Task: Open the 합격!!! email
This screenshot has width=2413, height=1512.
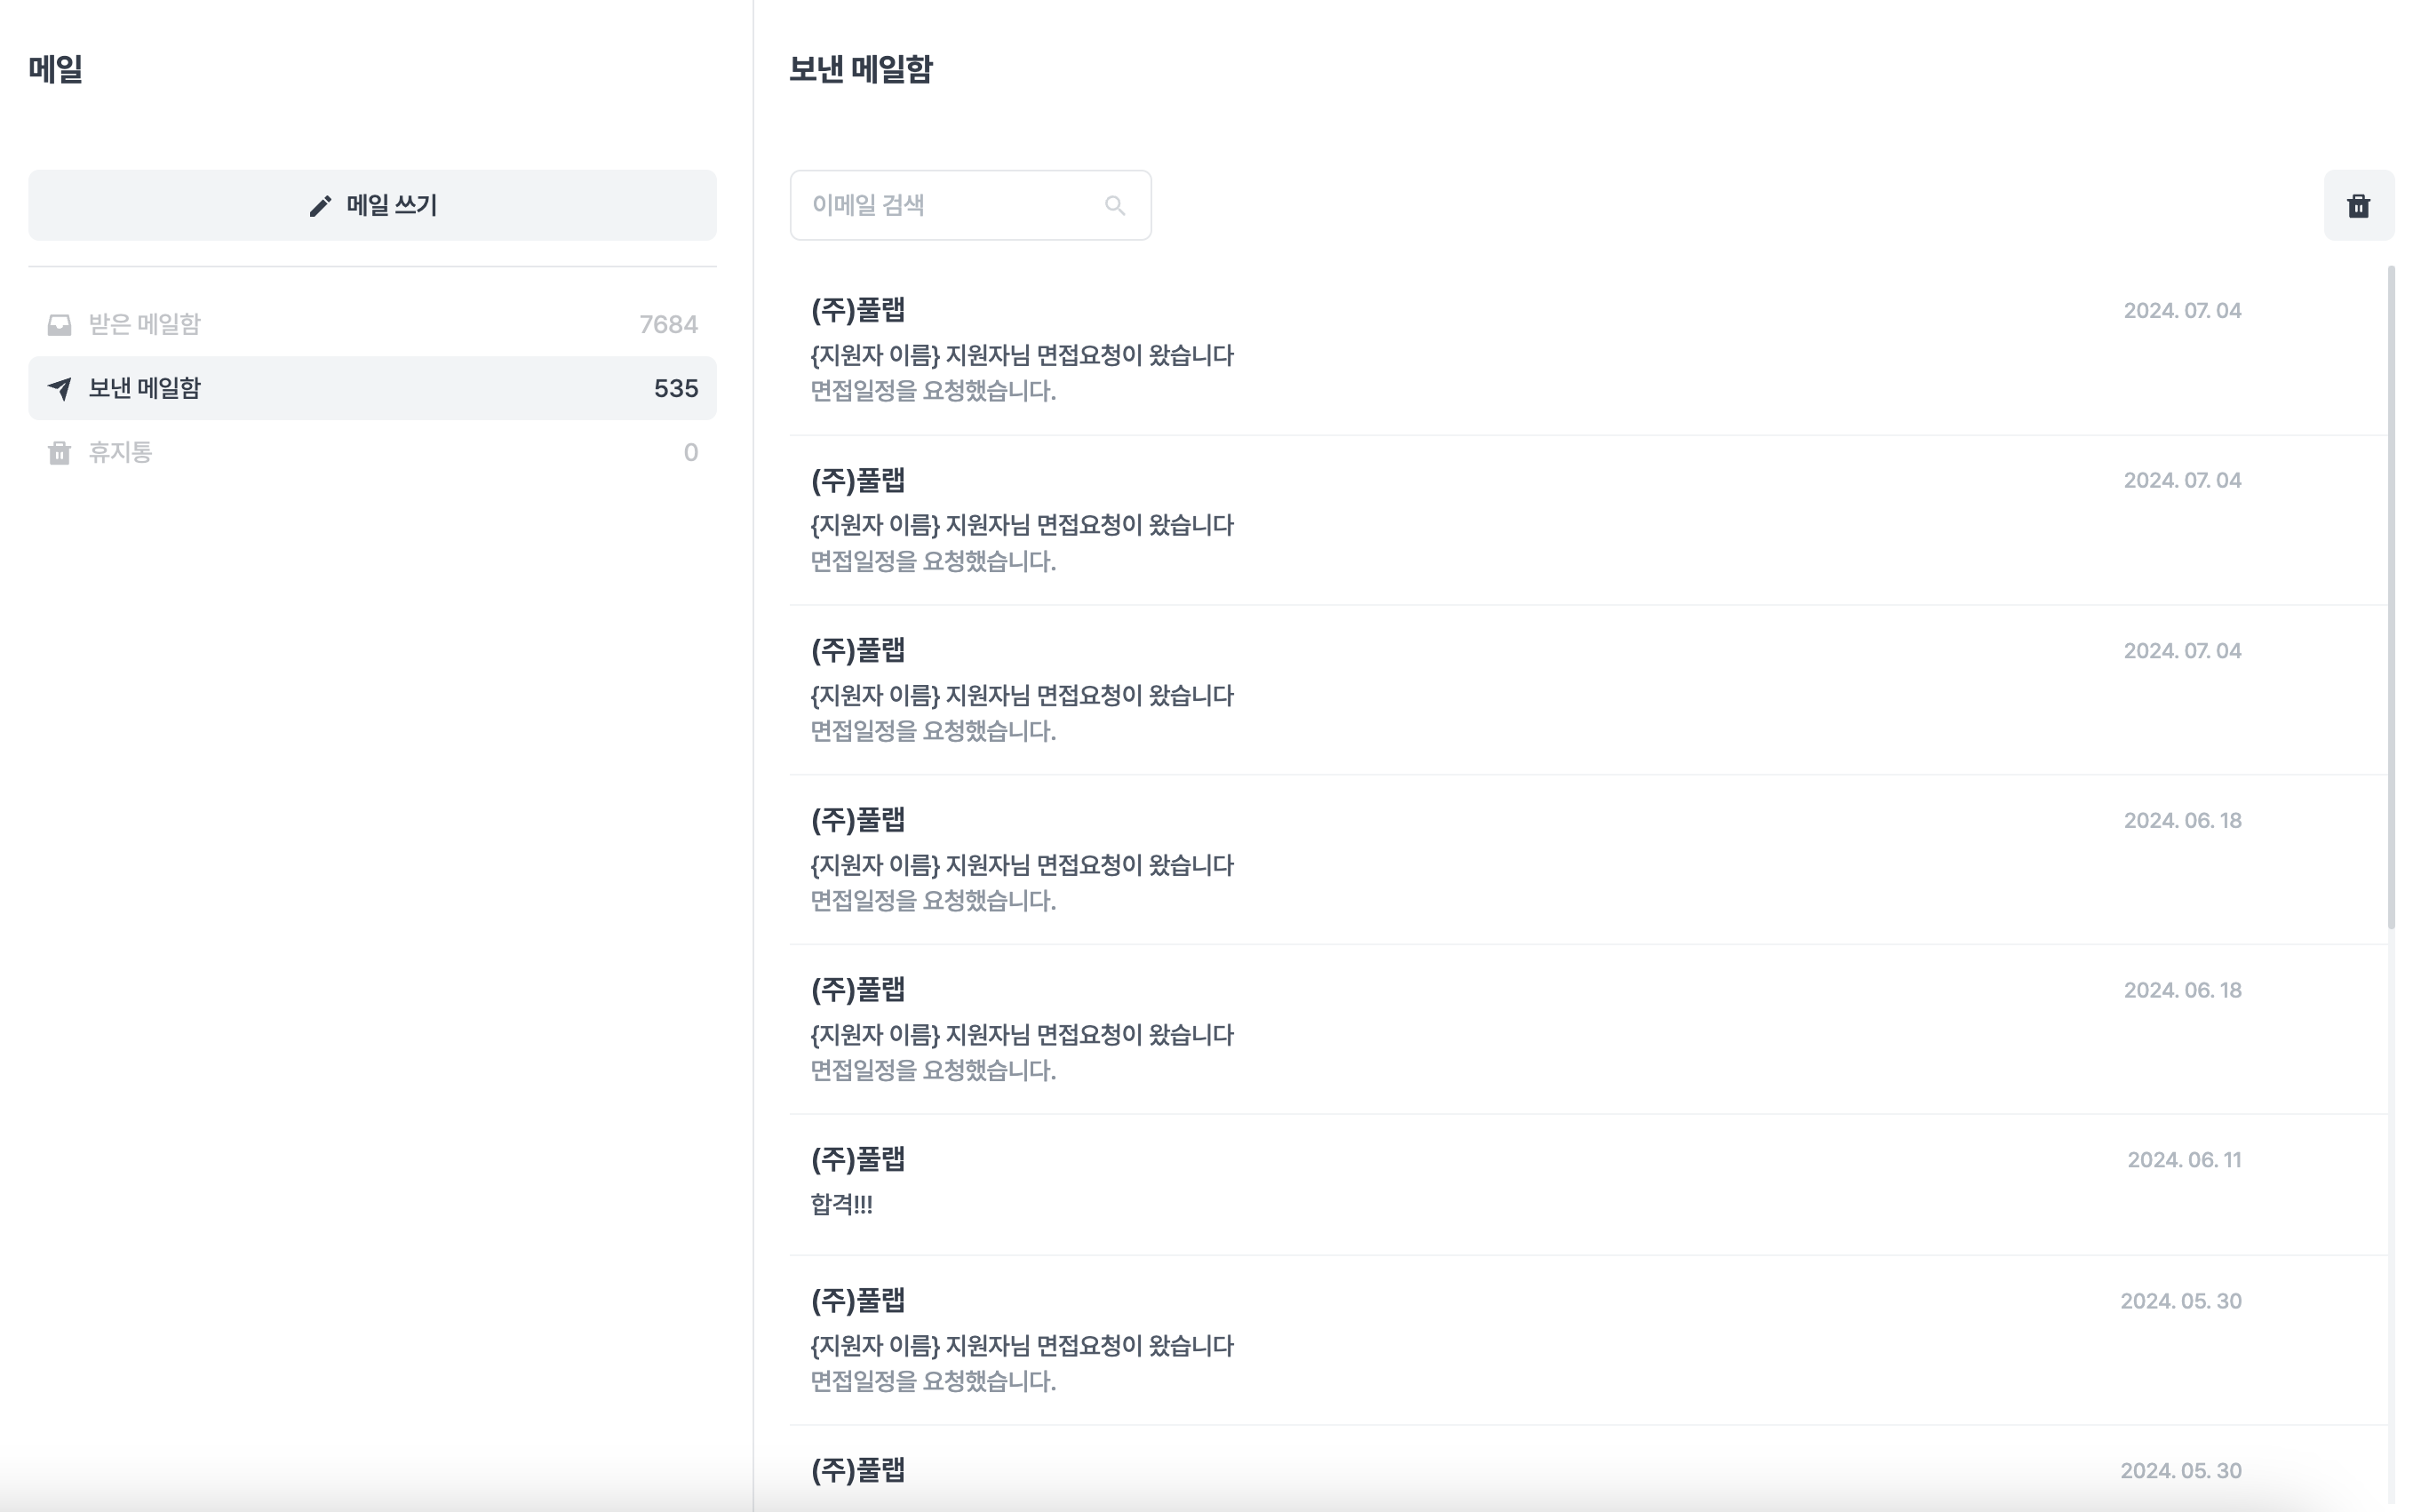Action: coord(1588,1185)
